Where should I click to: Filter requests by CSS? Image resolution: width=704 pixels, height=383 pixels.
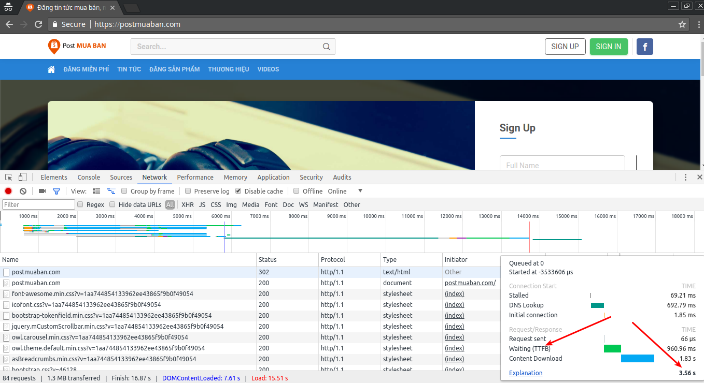pyautogui.click(x=216, y=204)
